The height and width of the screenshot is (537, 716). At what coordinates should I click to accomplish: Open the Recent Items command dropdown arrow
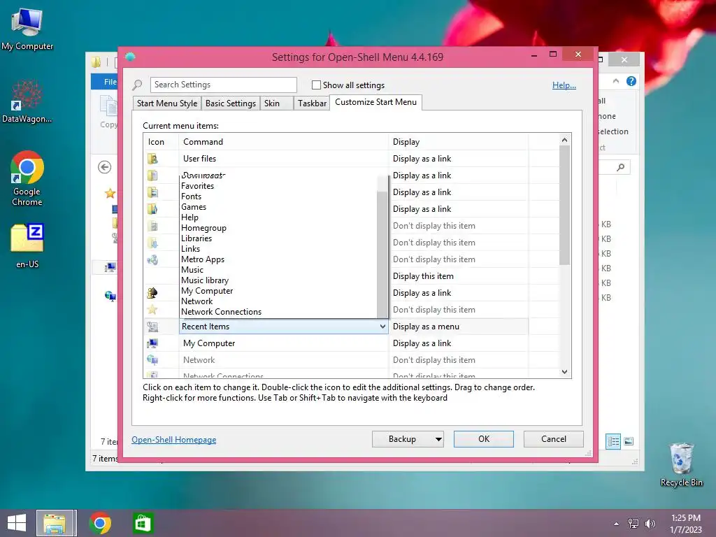382,327
